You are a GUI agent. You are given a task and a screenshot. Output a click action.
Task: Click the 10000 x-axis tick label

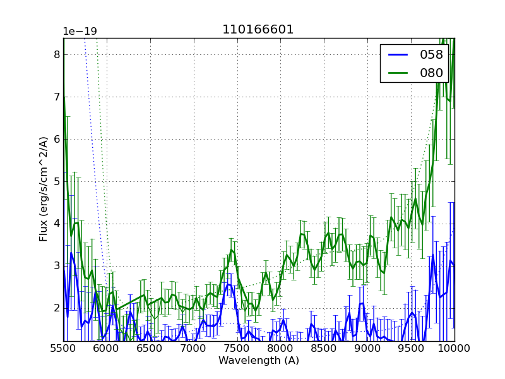[454, 348]
